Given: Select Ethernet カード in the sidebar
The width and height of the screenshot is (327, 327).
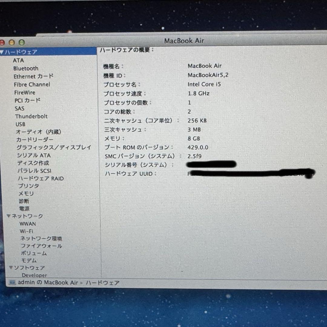Looking at the screenshot, I should [x=34, y=76].
